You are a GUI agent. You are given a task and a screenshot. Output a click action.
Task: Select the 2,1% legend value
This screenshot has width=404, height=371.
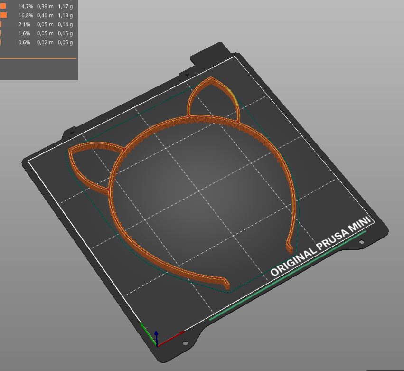pyautogui.click(x=25, y=24)
